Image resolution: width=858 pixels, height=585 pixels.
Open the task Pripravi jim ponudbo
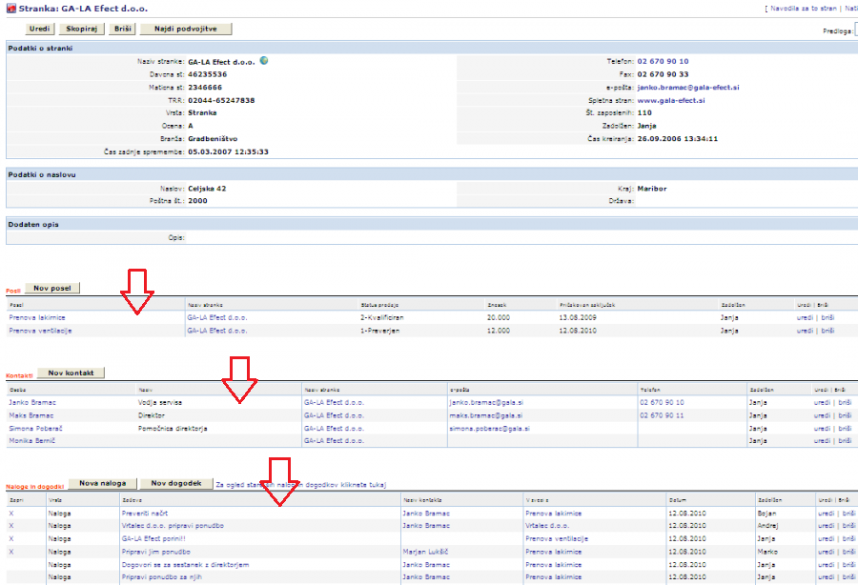click(158, 551)
